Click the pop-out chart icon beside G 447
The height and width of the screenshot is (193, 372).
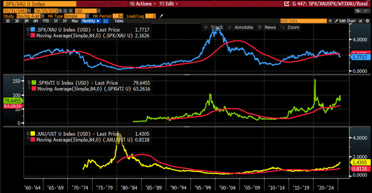(x=287, y=4)
